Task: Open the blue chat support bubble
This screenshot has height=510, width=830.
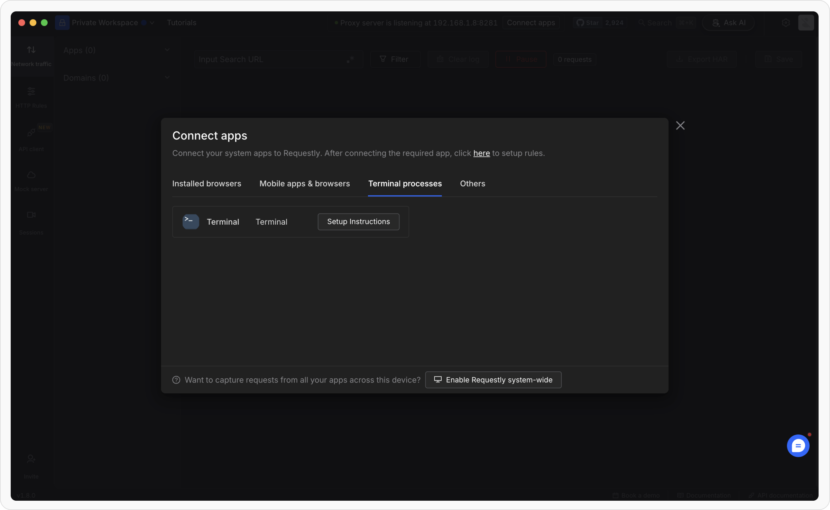Action: point(797,446)
